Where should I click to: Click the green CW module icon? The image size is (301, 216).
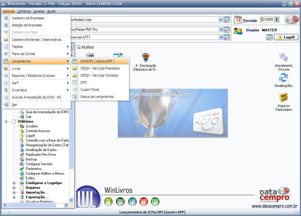point(155,202)
